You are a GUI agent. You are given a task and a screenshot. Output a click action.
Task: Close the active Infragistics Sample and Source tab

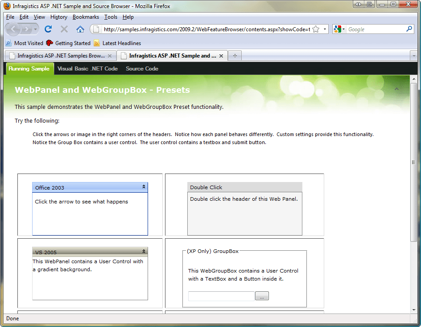pos(221,56)
